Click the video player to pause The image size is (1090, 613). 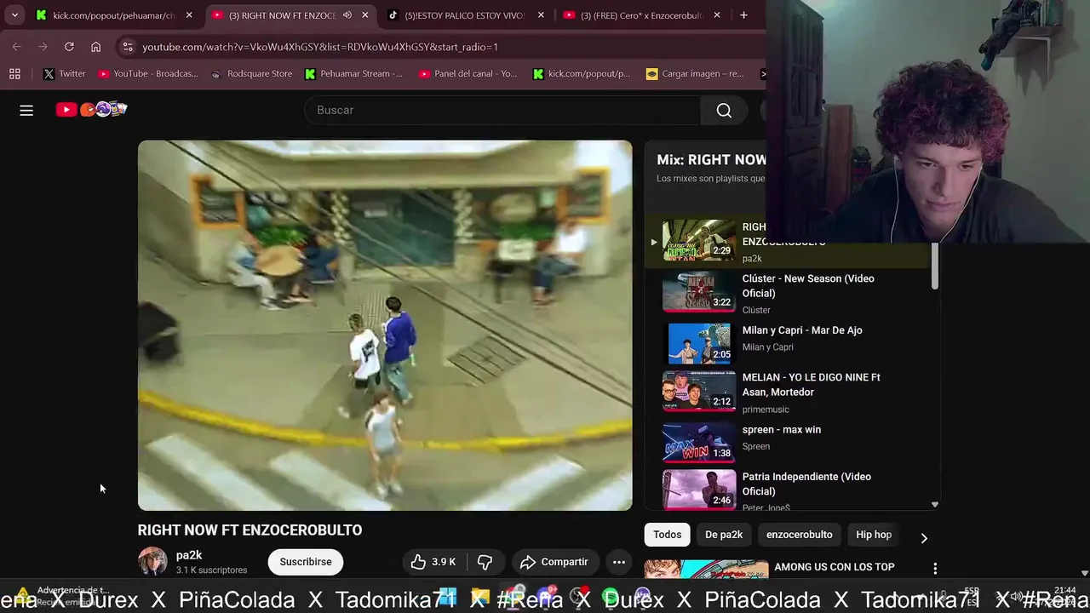click(x=385, y=325)
